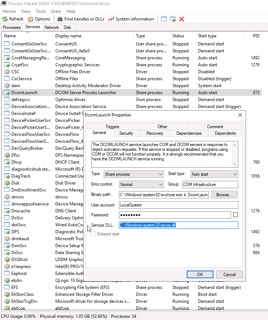Viewport: 268px width, 320px height.
Task: Click into the Binary path field
Action: [x=164, y=195]
